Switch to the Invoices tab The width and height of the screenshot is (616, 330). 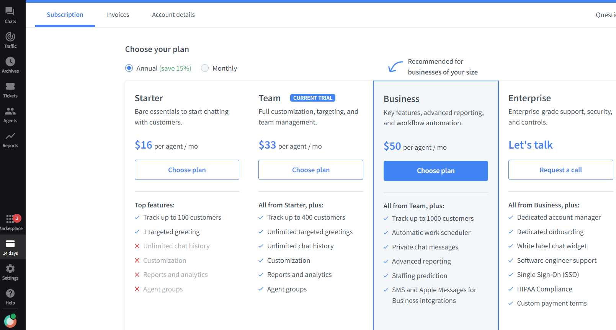coord(118,15)
